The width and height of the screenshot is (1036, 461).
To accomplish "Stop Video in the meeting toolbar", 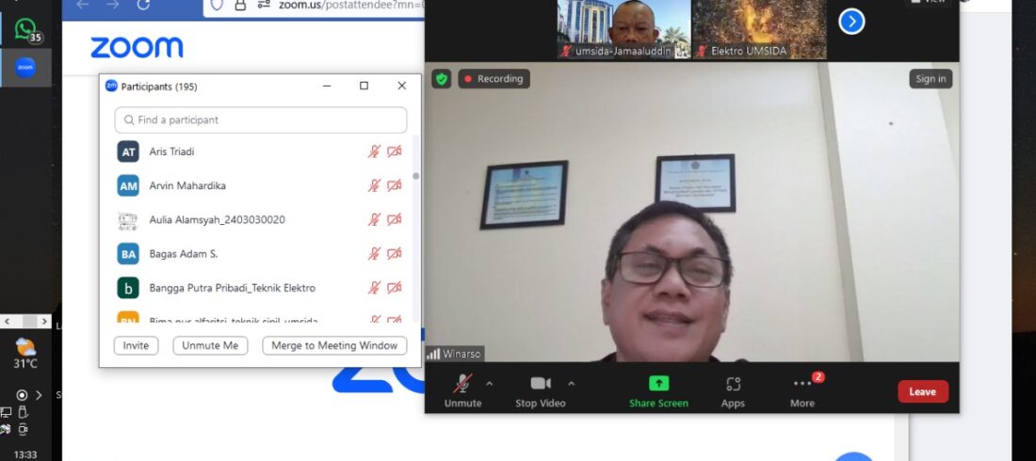I will [541, 391].
